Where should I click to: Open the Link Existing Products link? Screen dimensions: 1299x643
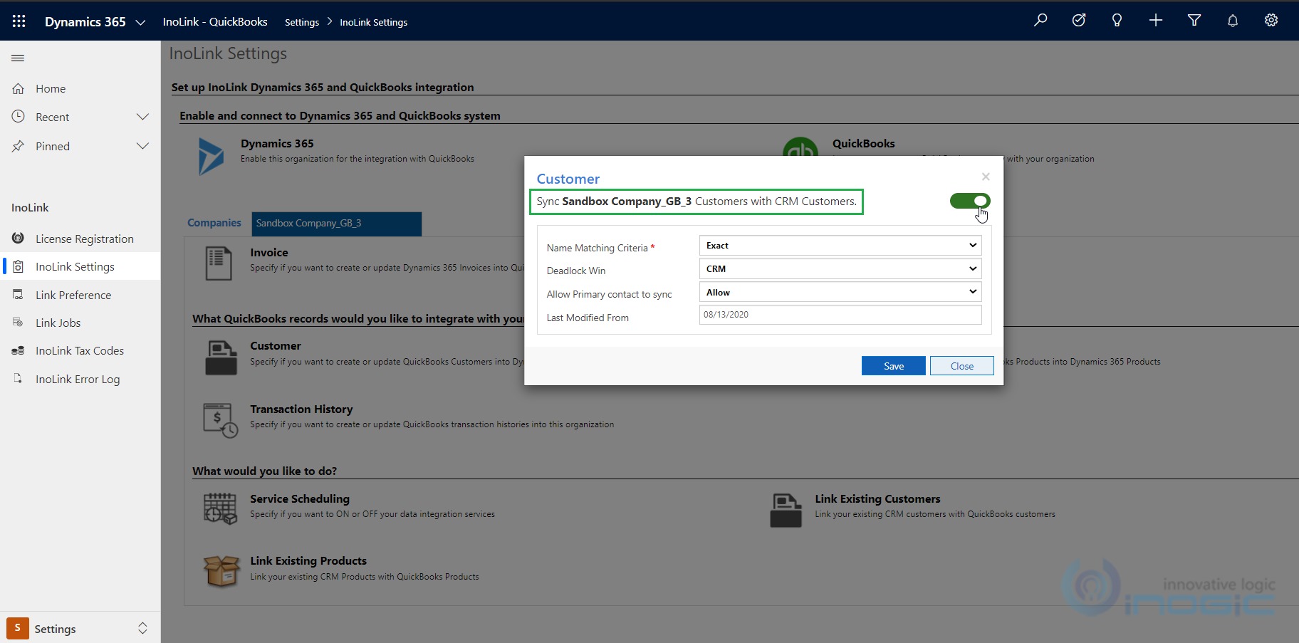pyautogui.click(x=308, y=560)
